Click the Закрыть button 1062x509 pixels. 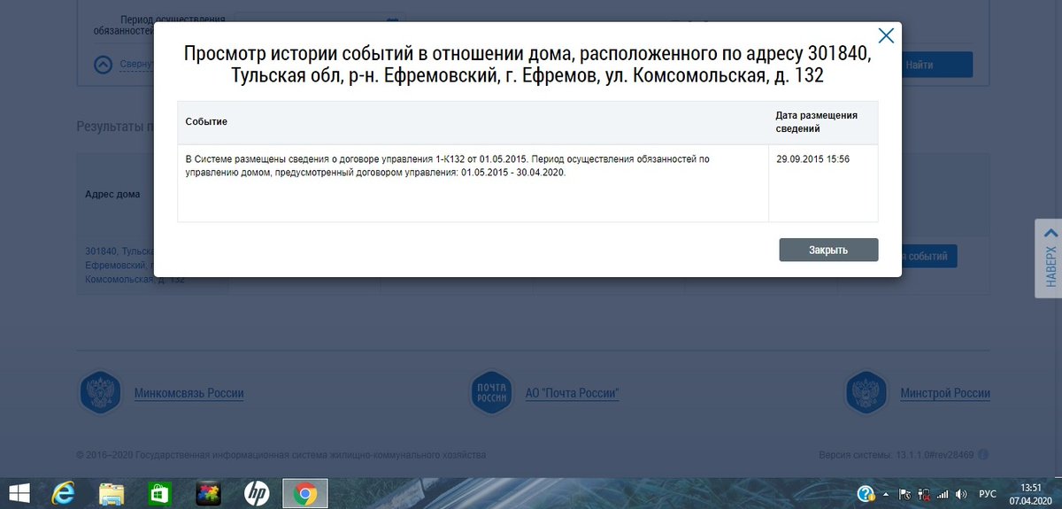tap(828, 250)
